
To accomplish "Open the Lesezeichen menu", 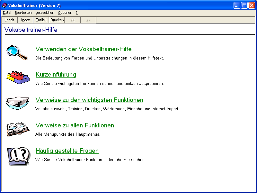I will point(45,13).
